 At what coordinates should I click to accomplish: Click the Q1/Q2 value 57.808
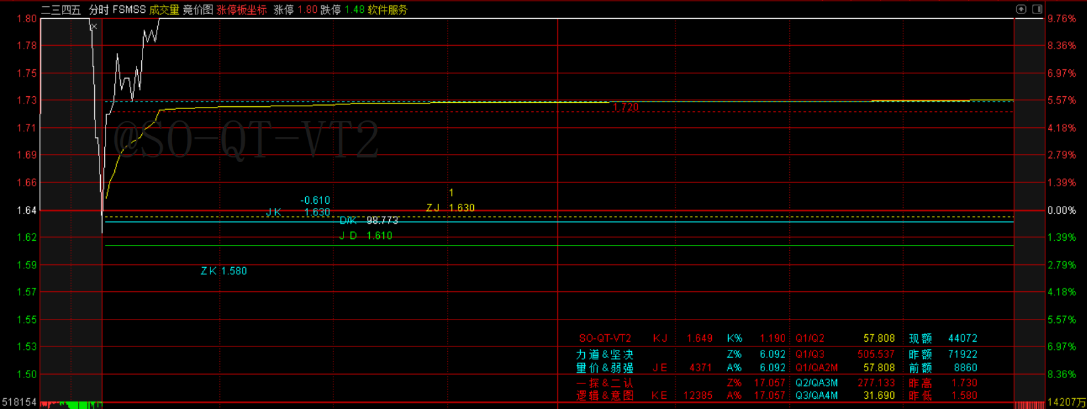point(879,338)
